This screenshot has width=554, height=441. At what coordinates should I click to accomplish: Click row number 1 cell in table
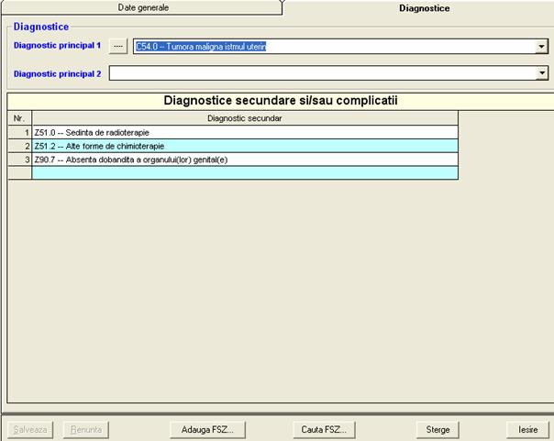pyautogui.click(x=19, y=132)
